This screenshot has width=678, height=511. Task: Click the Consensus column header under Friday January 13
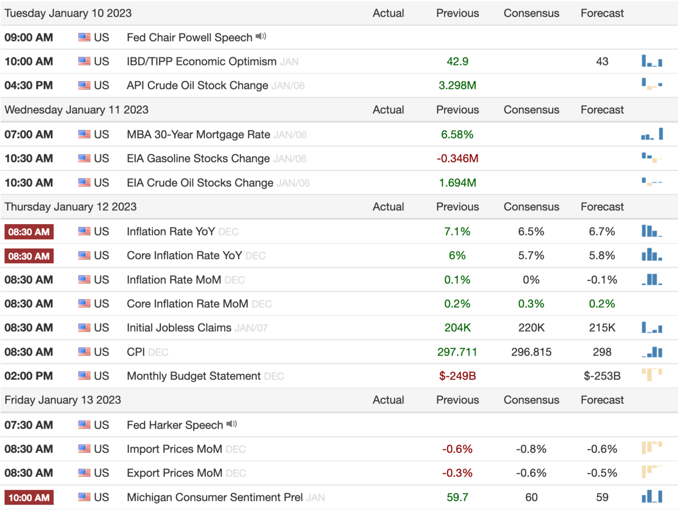click(x=531, y=400)
